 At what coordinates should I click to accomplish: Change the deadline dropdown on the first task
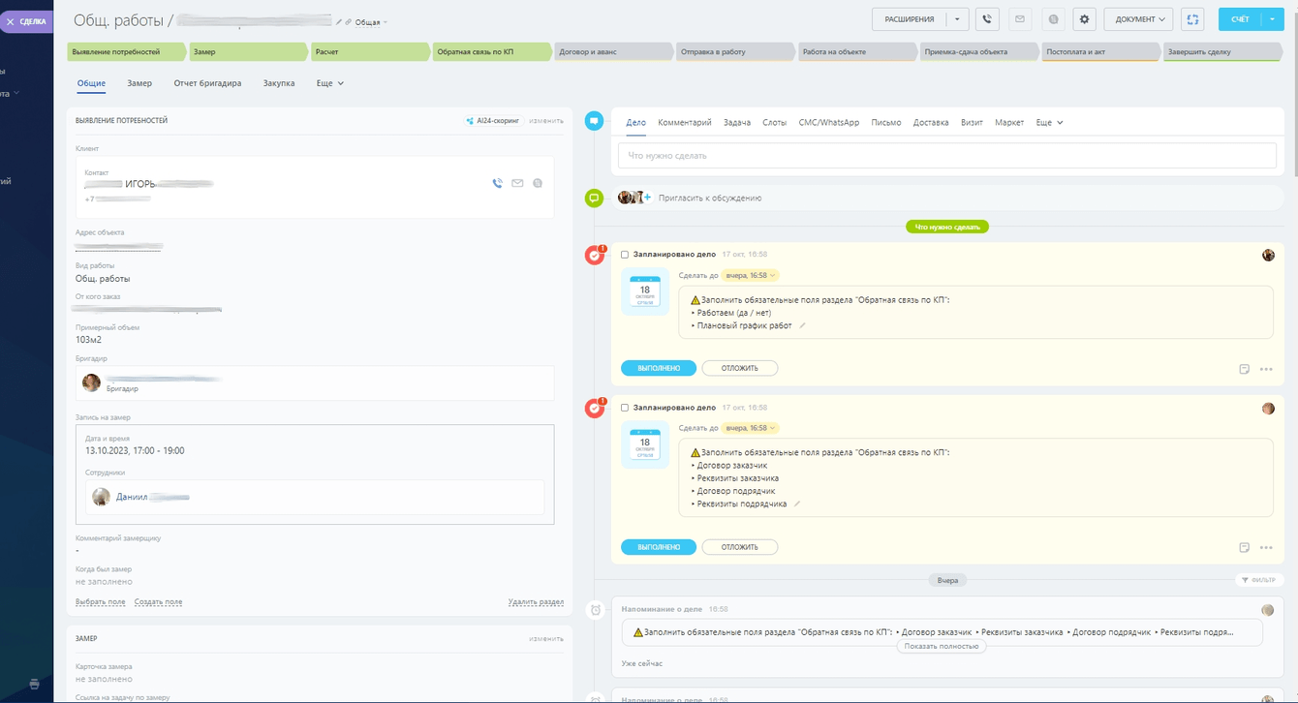751,275
